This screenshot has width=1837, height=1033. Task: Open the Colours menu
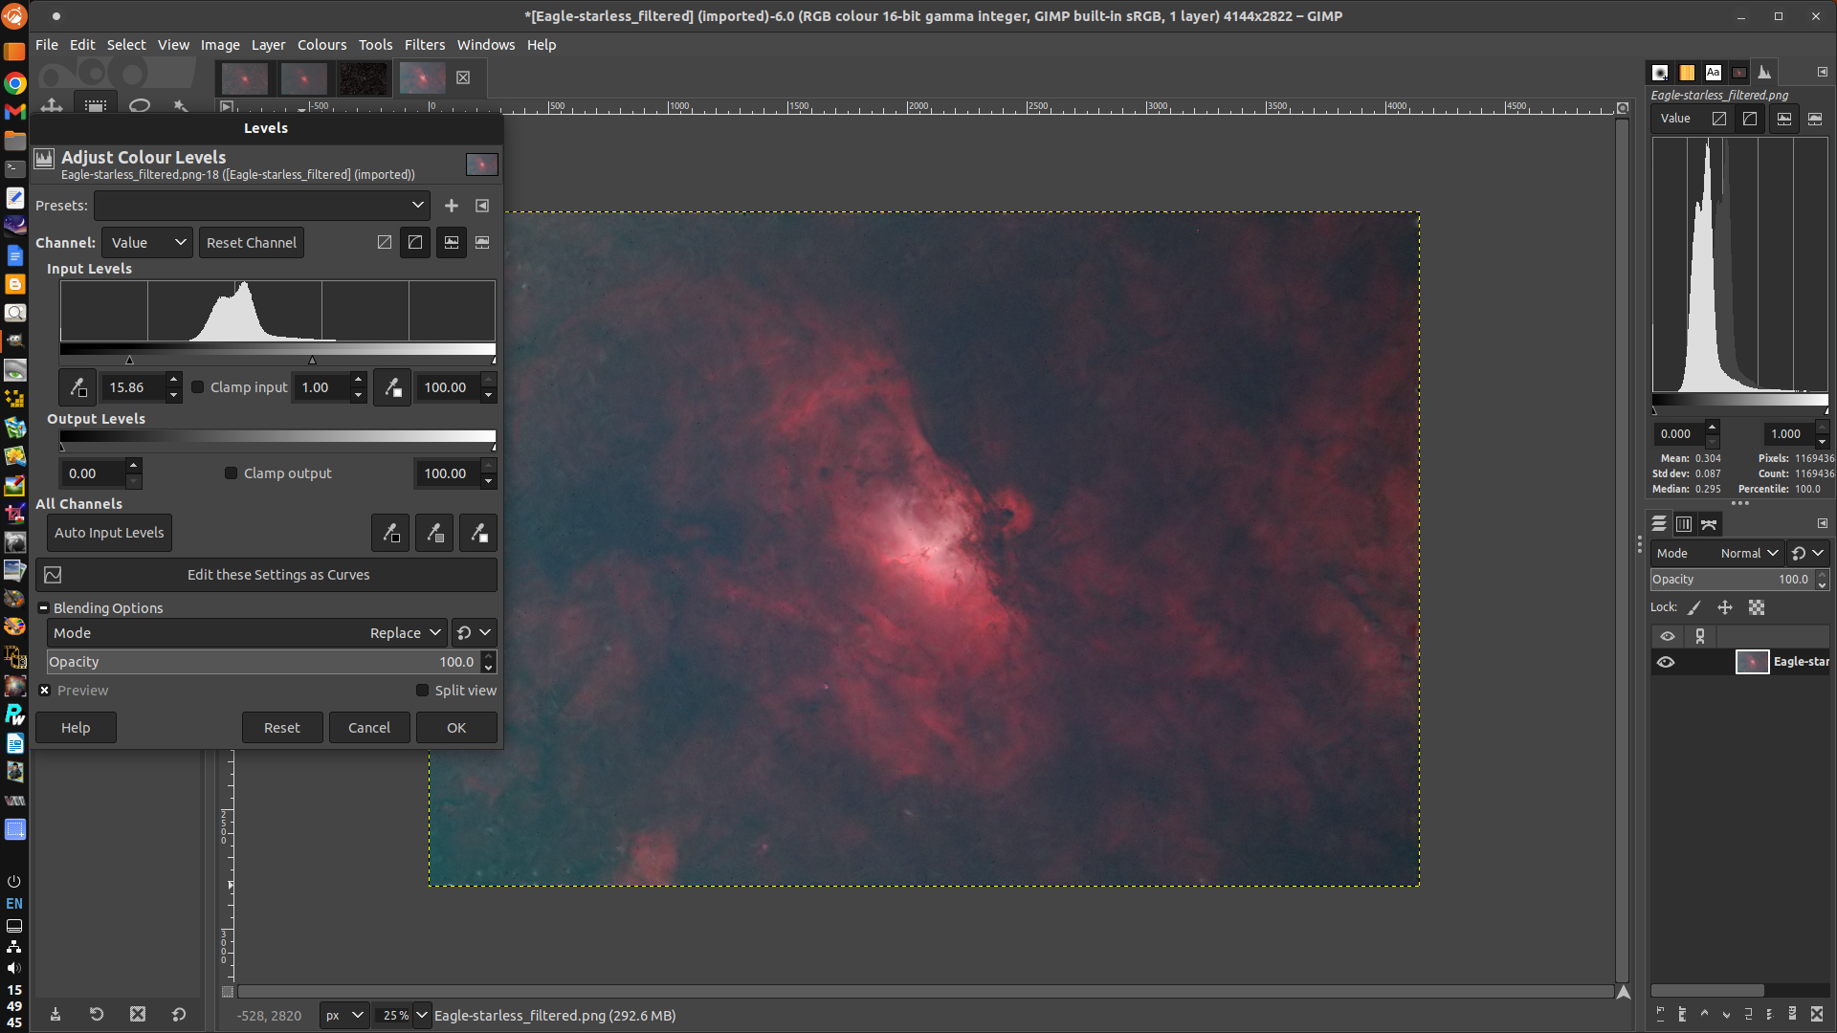tap(321, 45)
